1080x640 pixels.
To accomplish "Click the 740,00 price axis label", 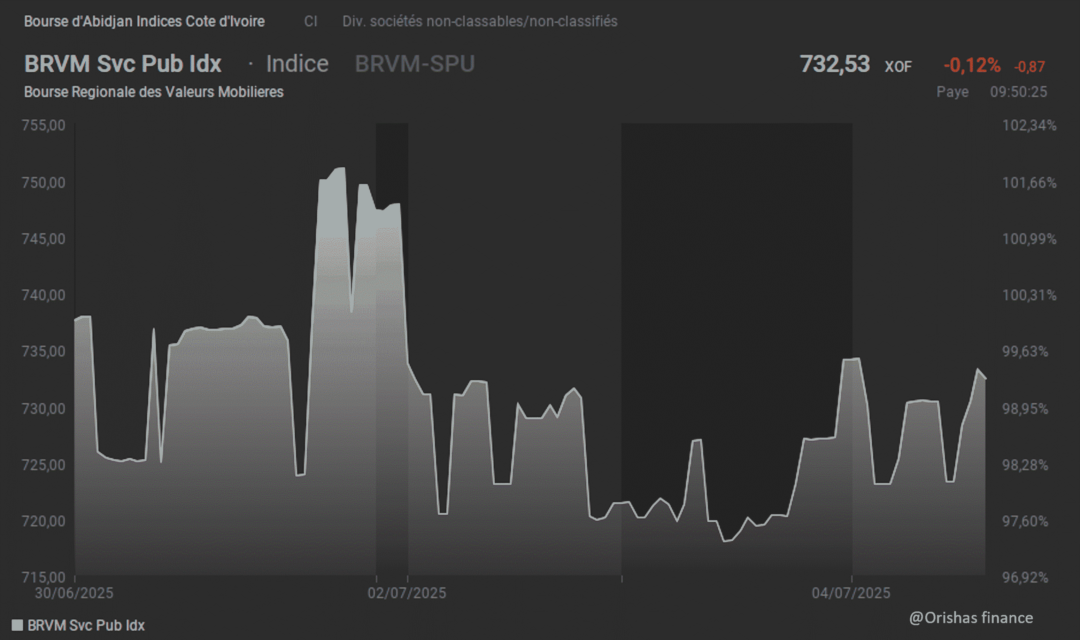I will (x=44, y=295).
